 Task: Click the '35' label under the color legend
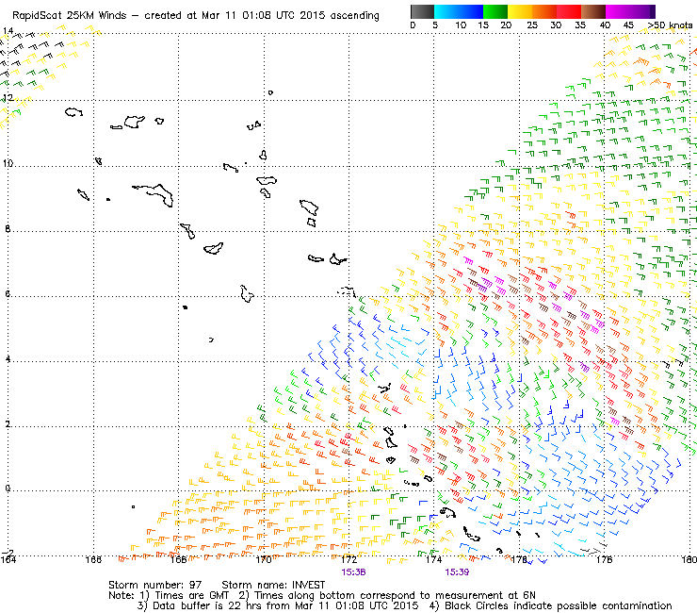pyautogui.click(x=580, y=25)
